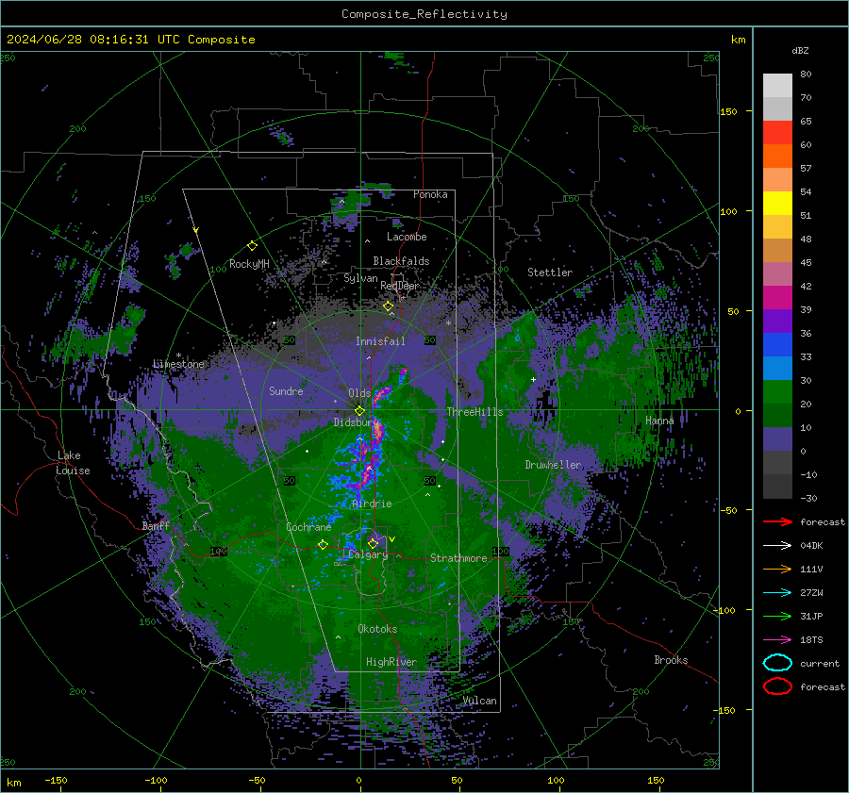Viewport: 849px width, 793px height.
Task: Select the 30 dBZ green swatch
Action: (x=777, y=391)
